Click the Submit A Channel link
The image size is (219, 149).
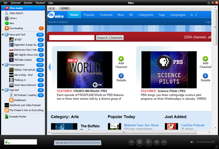[x=58, y=22]
